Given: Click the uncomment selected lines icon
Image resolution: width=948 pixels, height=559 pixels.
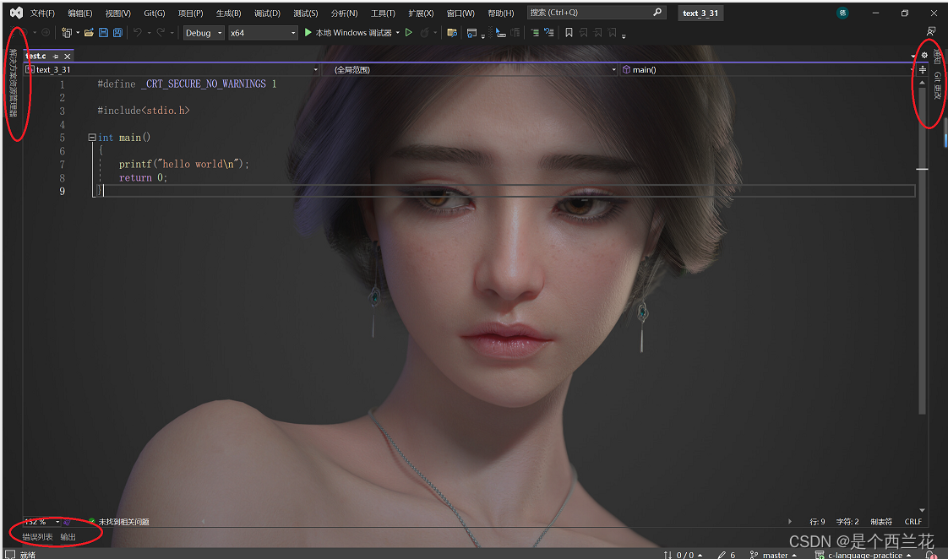Looking at the screenshot, I should click(x=549, y=33).
